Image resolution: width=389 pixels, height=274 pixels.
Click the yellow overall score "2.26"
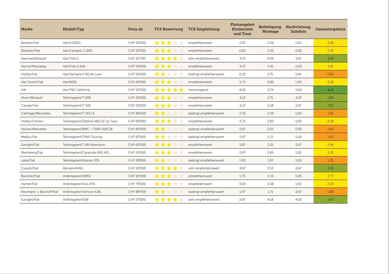331,42
